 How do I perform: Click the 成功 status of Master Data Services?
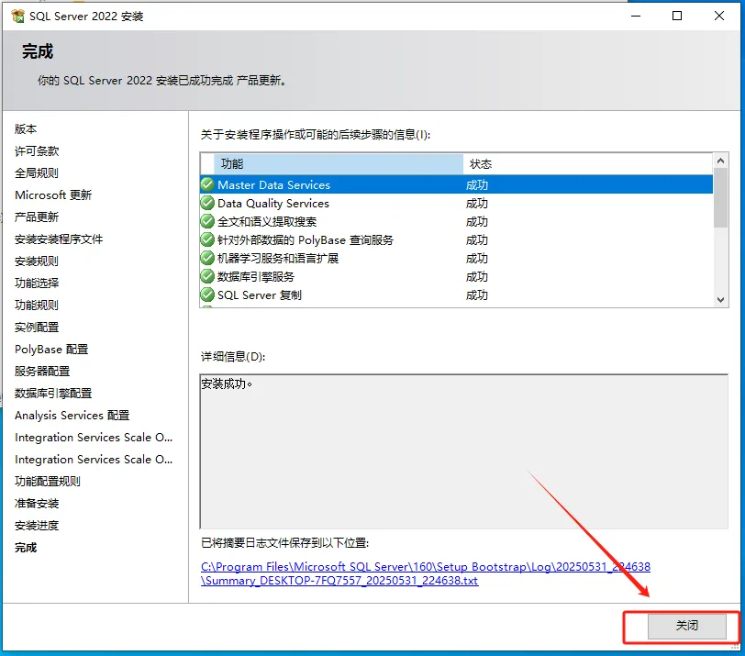[x=476, y=184]
